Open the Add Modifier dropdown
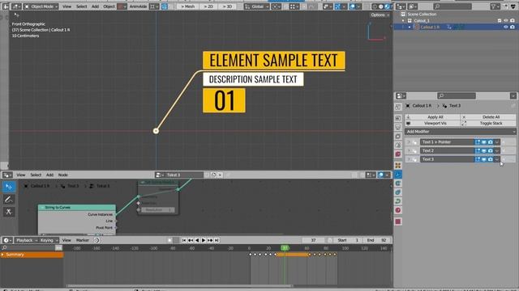 point(460,132)
